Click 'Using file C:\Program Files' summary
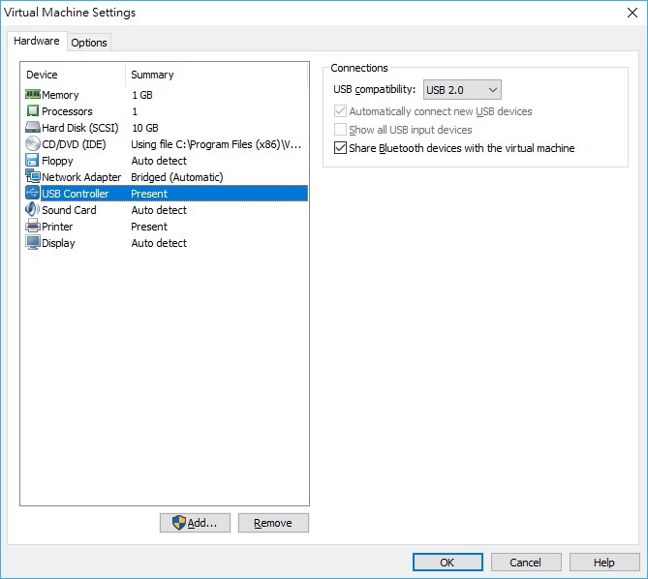The height and width of the screenshot is (579, 648). click(216, 144)
